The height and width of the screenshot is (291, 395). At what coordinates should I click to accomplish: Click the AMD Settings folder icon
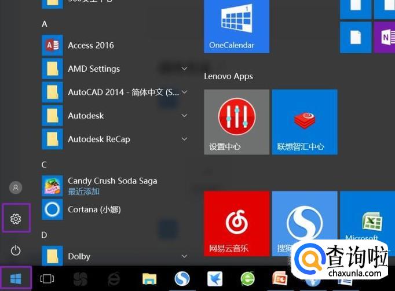[52, 69]
